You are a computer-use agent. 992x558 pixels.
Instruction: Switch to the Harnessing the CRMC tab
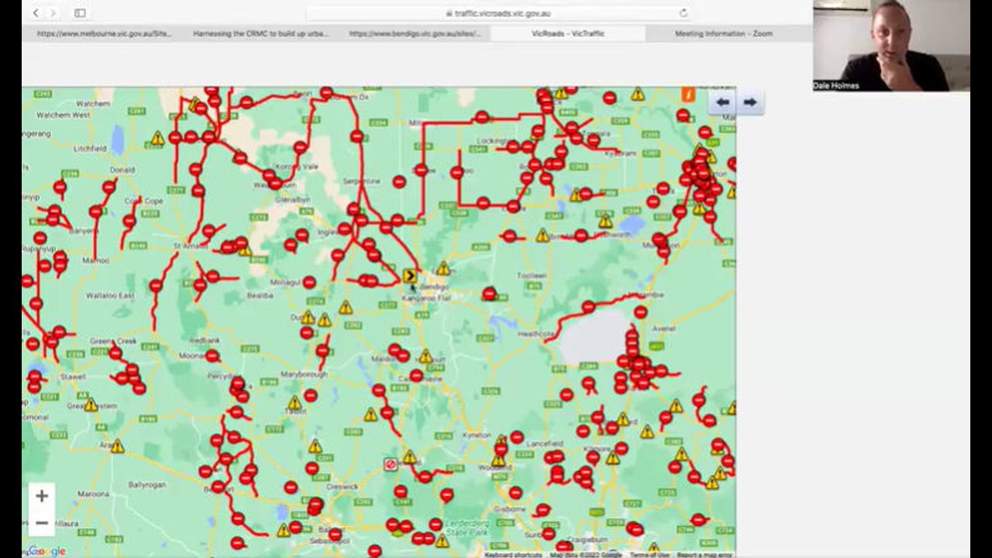coord(260,33)
